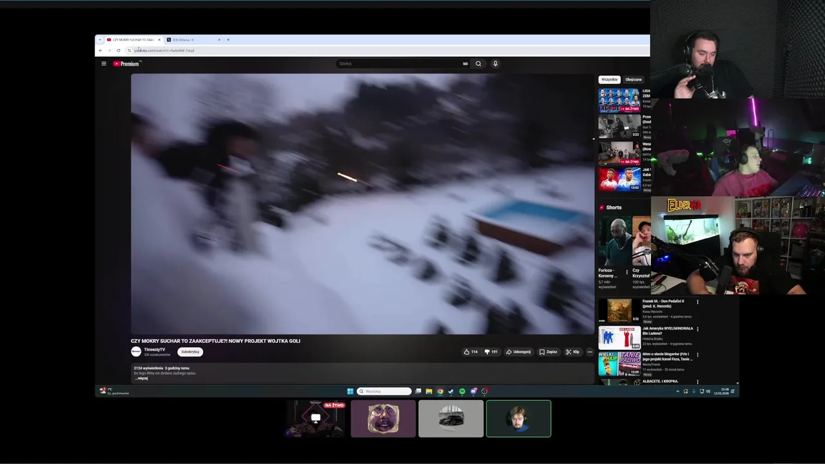Open ThreestyTV channel name link
825x464 pixels.
click(155, 349)
